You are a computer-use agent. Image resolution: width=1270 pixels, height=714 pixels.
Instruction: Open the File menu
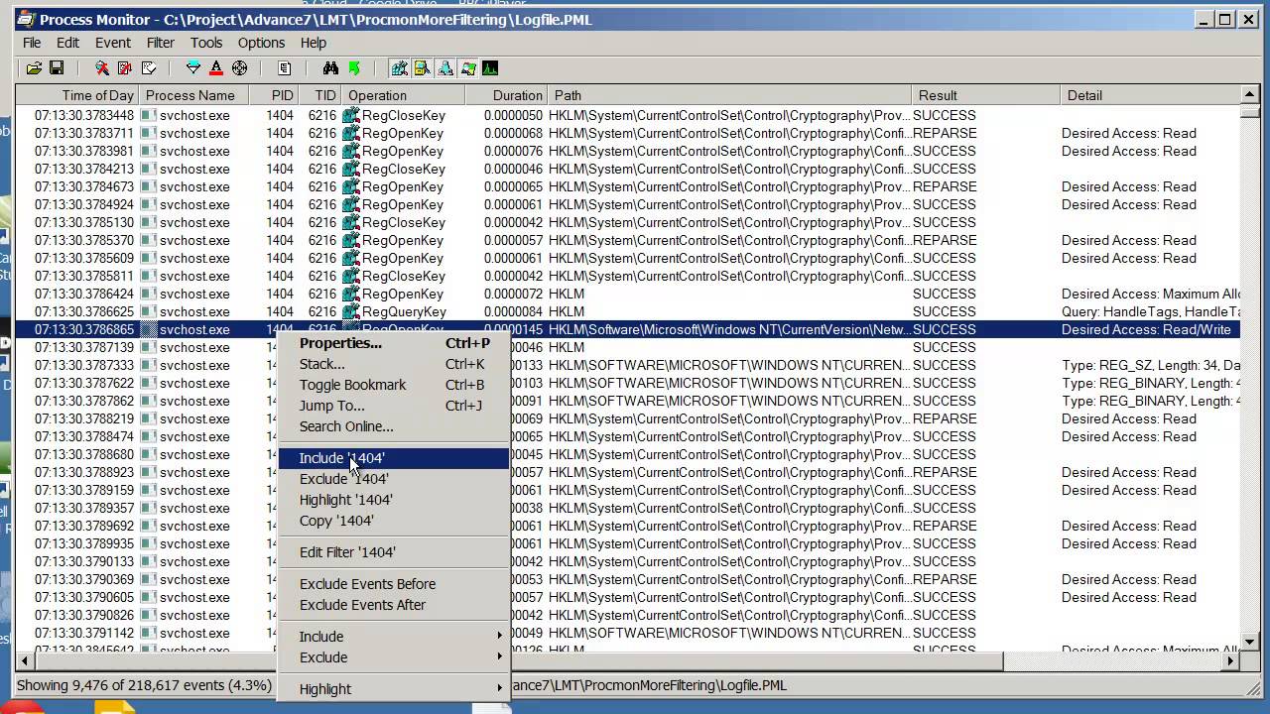tap(32, 43)
